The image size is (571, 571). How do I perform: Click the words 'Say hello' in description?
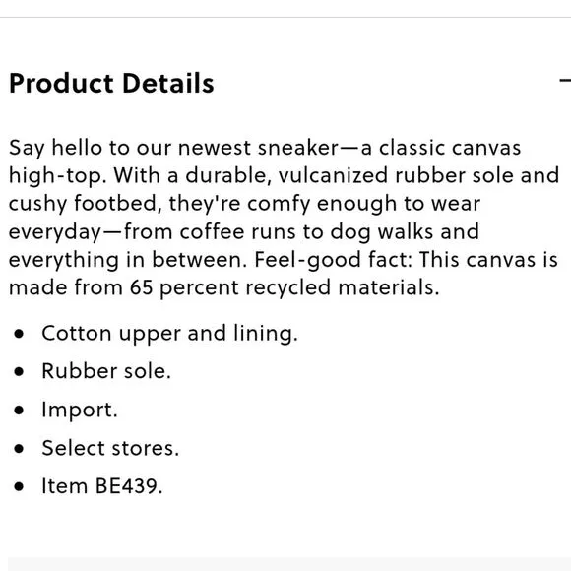pyautogui.click(x=55, y=149)
